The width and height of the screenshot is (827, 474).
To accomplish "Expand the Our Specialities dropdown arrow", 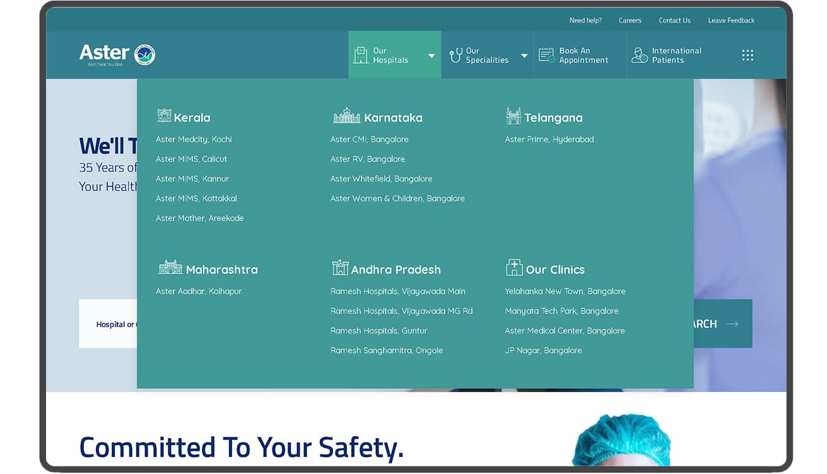I will (524, 55).
